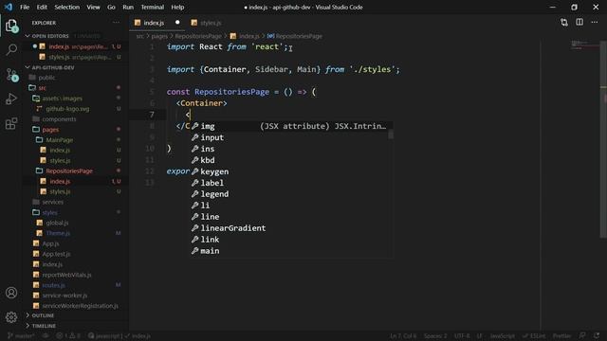This screenshot has width=607, height=341.
Task: Open the Manage gear icon
Action: 11,317
